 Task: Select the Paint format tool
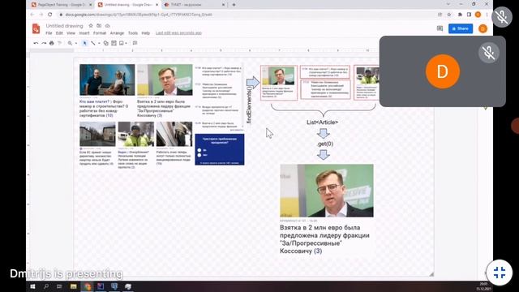pos(59,43)
